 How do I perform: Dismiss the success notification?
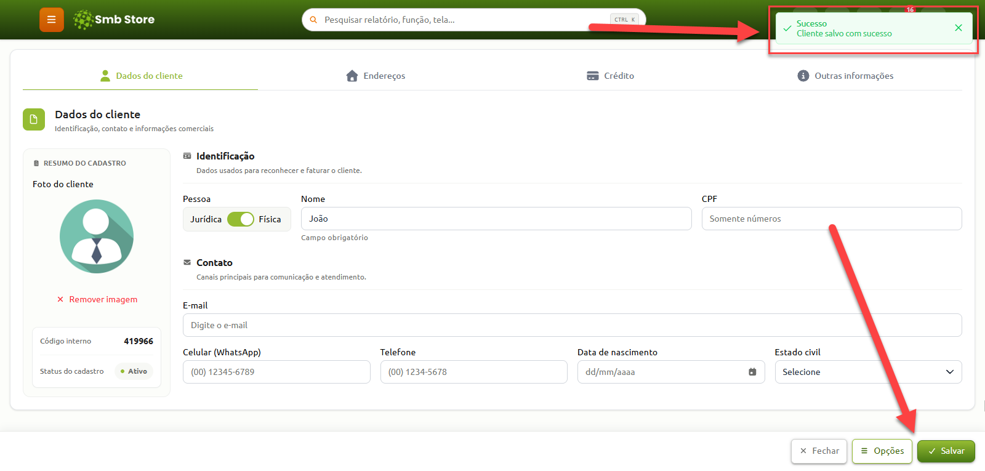click(x=959, y=28)
